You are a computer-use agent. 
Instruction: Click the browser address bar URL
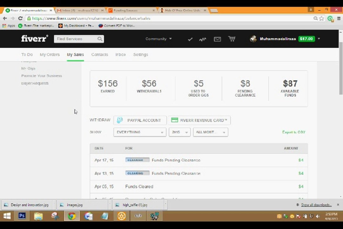tap(91, 18)
